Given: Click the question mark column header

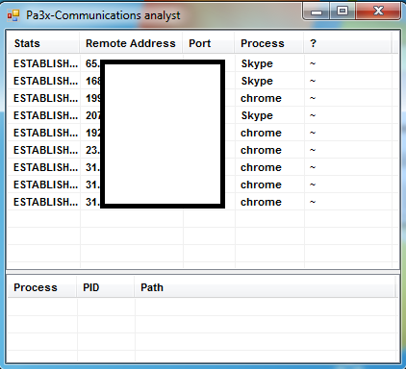Looking at the screenshot, I should click(347, 43).
